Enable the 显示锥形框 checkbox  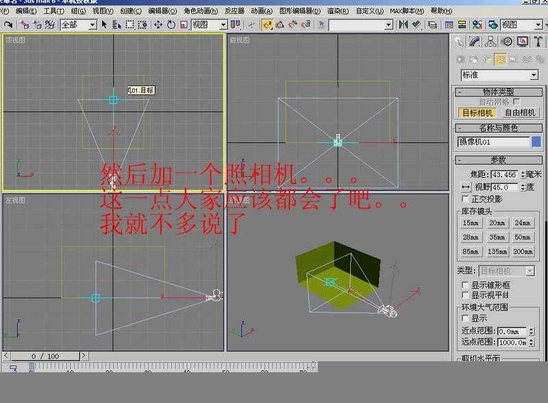coord(465,285)
